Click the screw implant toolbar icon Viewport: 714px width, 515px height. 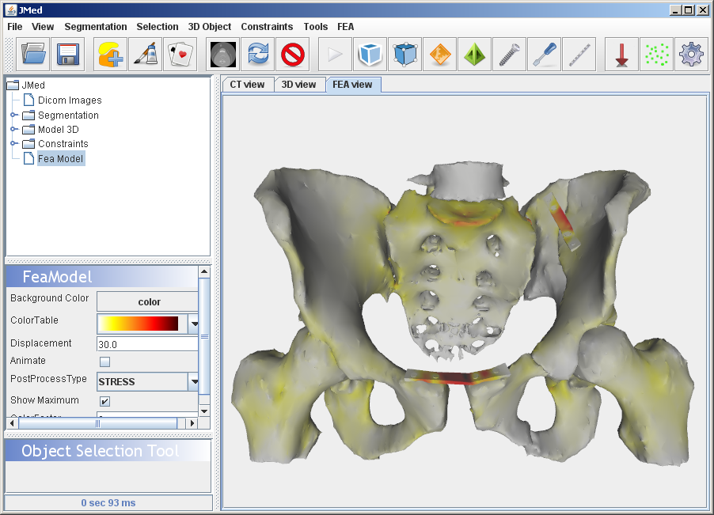(x=509, y=55)
